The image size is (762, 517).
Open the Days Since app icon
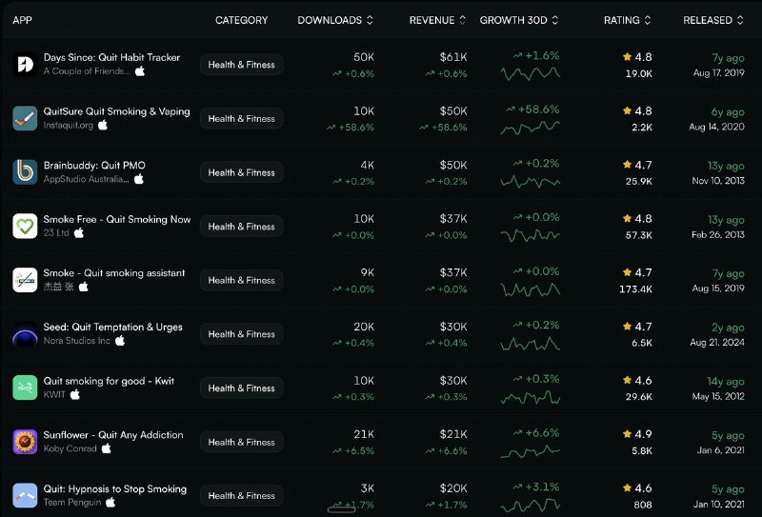25,64
